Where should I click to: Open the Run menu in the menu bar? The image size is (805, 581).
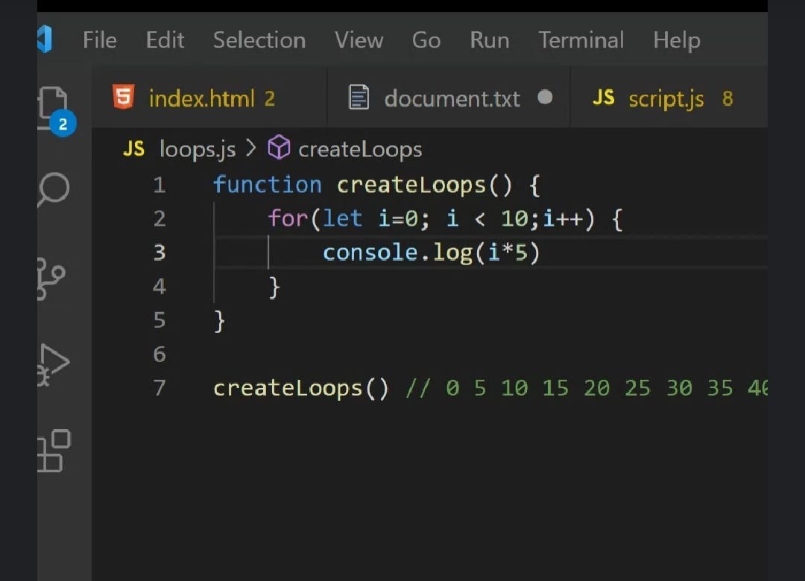click(x=489, y=40)
